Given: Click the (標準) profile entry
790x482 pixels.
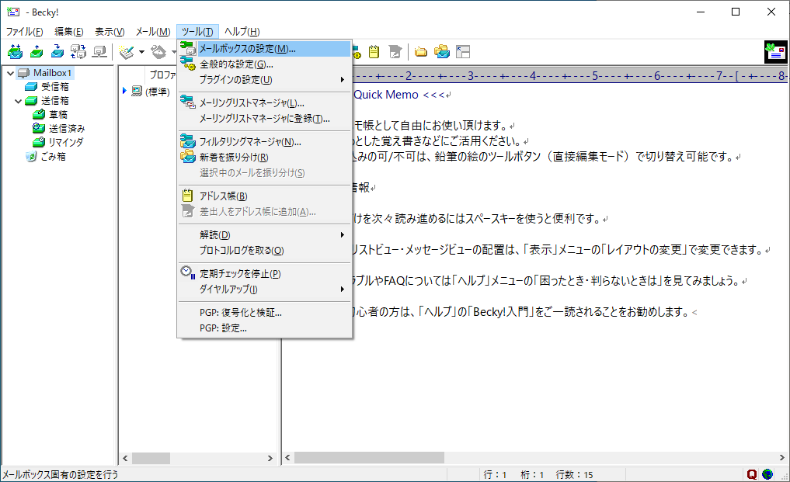Looking at the screenshot, I should [x=158, y=92].
